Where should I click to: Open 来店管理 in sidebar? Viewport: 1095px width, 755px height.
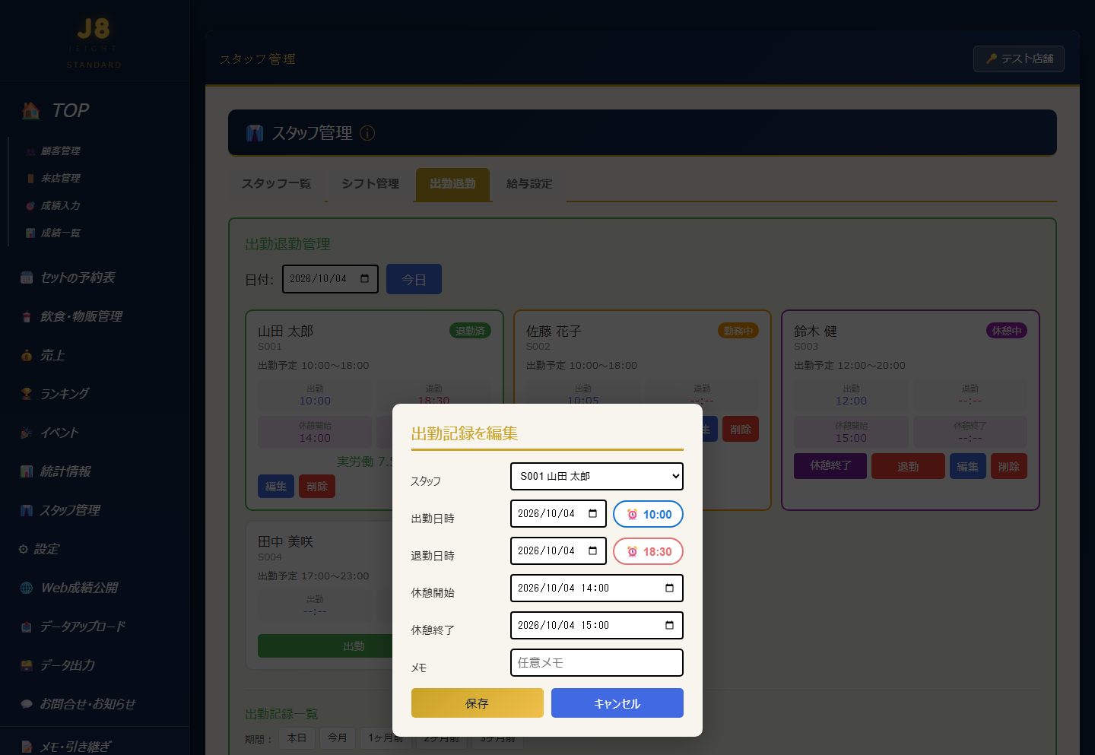60,179
